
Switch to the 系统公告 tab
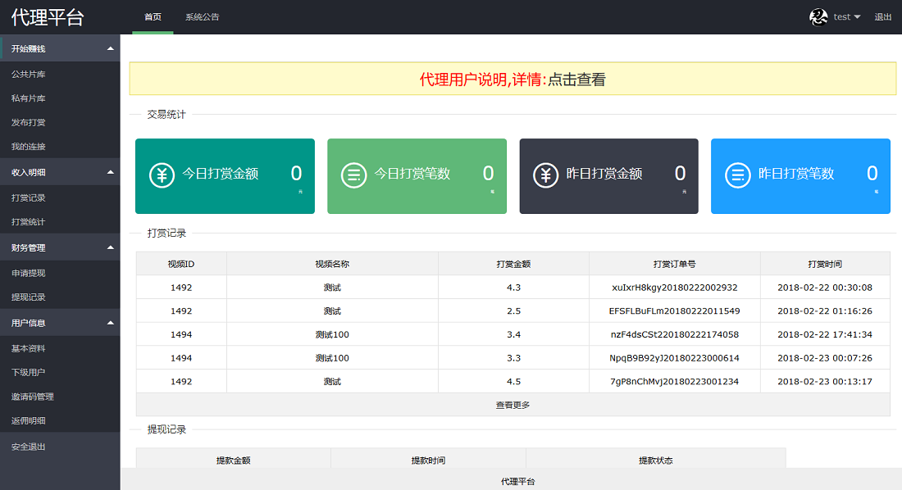click(202, 17)
